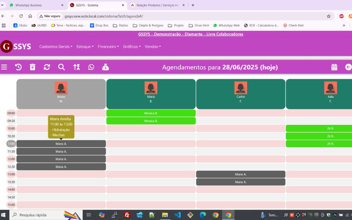The height and width of the screenshot is (220, 352).
Task: Refresh the schedule with the sync icon
Action: [47, 67]
